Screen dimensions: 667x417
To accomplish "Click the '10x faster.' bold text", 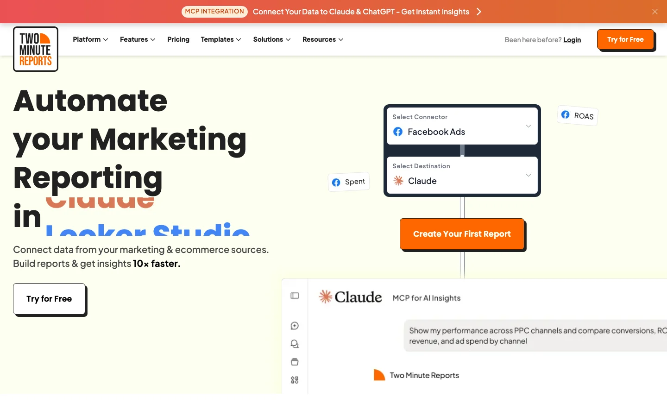I will pos(157,264).
